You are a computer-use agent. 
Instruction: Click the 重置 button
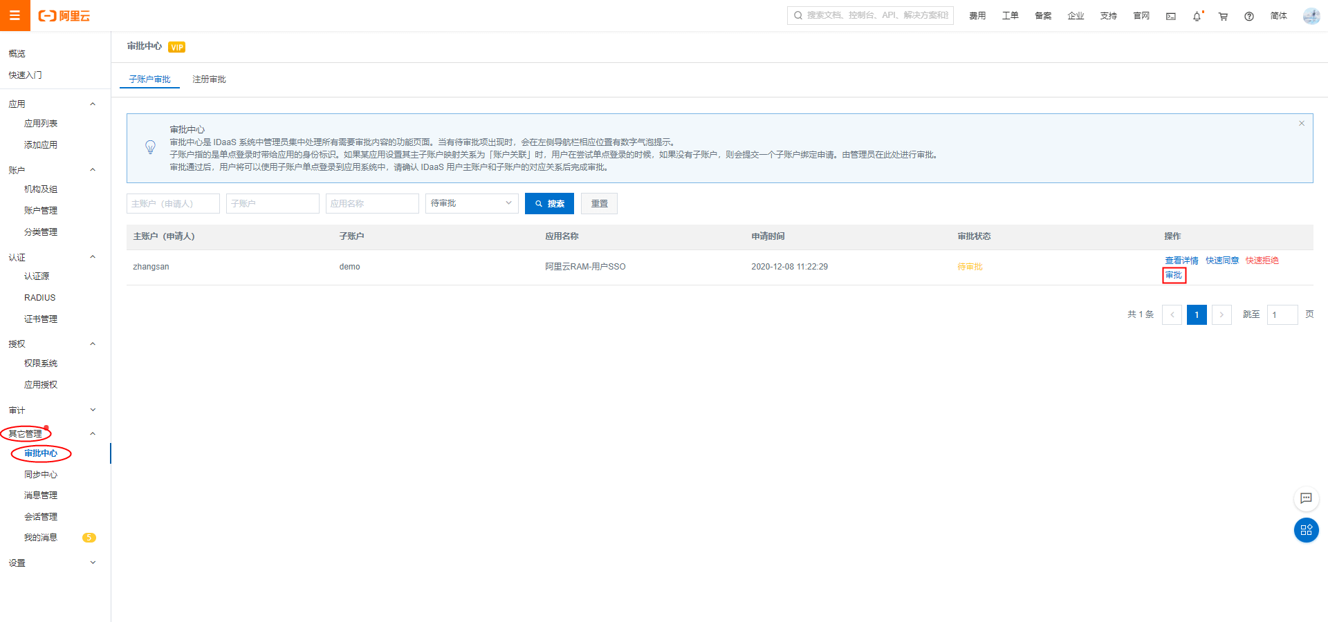coord(599,203)
